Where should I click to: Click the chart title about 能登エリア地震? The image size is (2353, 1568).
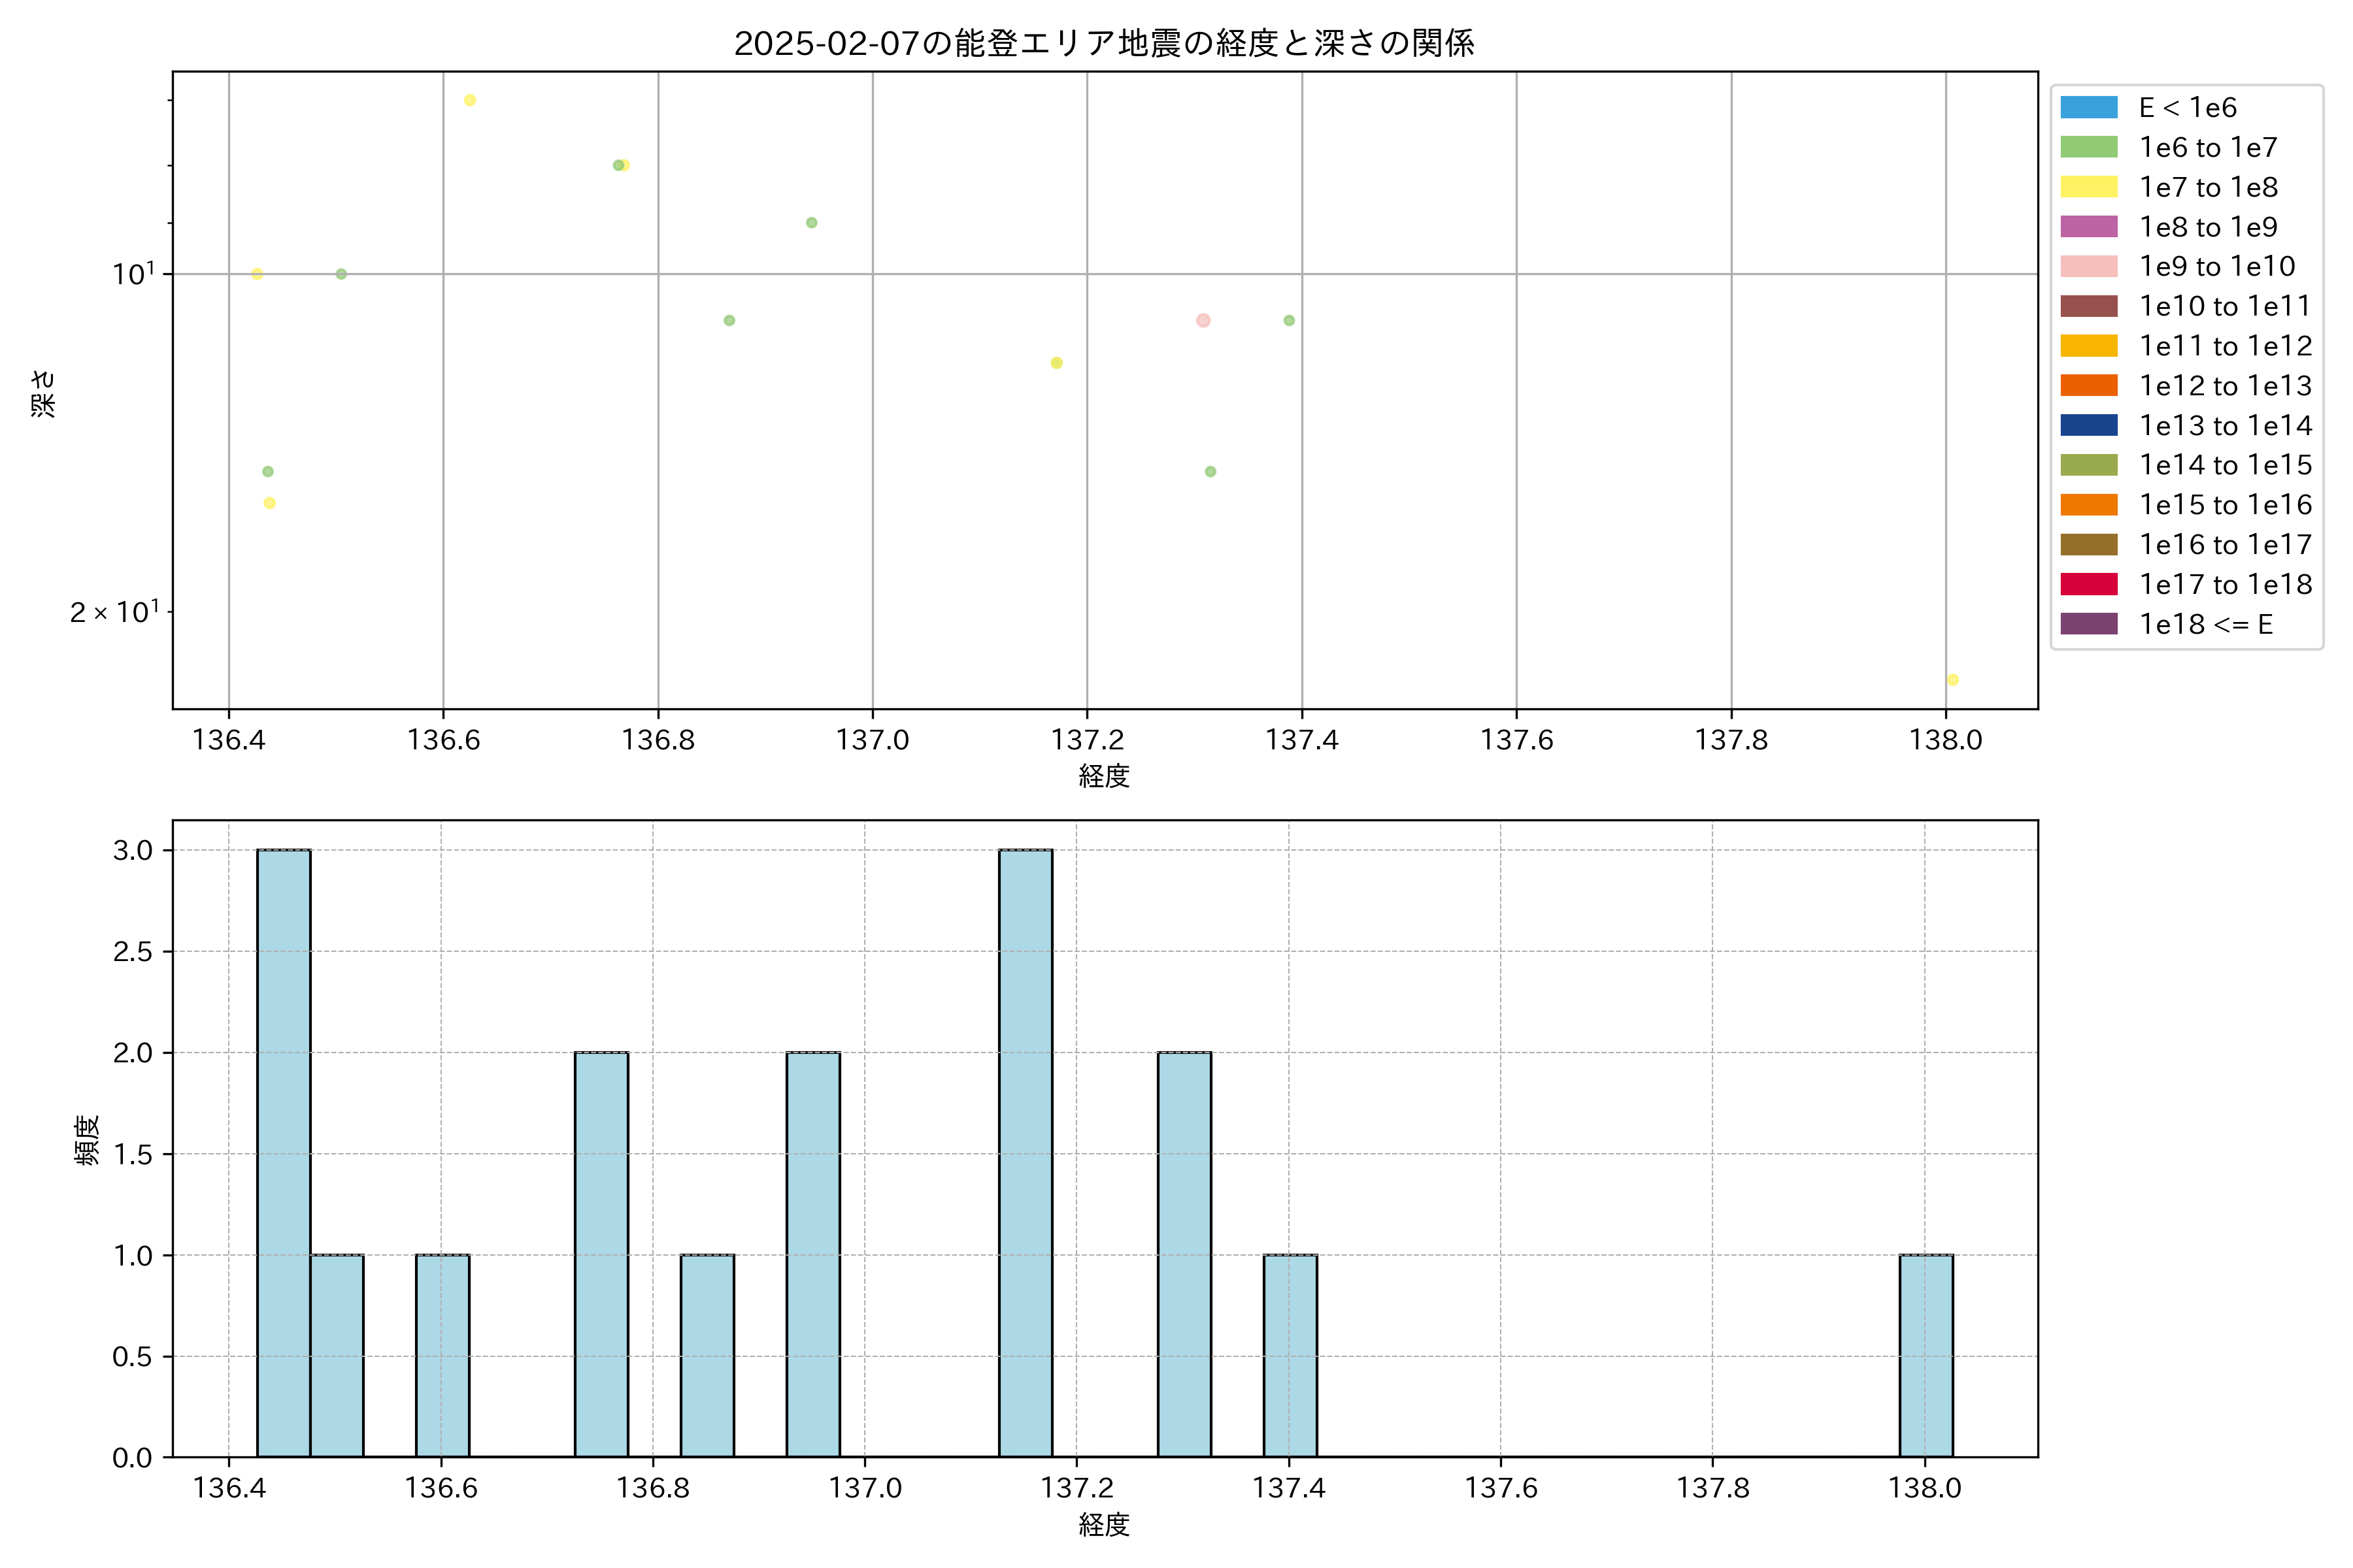tap(1103, 43)
